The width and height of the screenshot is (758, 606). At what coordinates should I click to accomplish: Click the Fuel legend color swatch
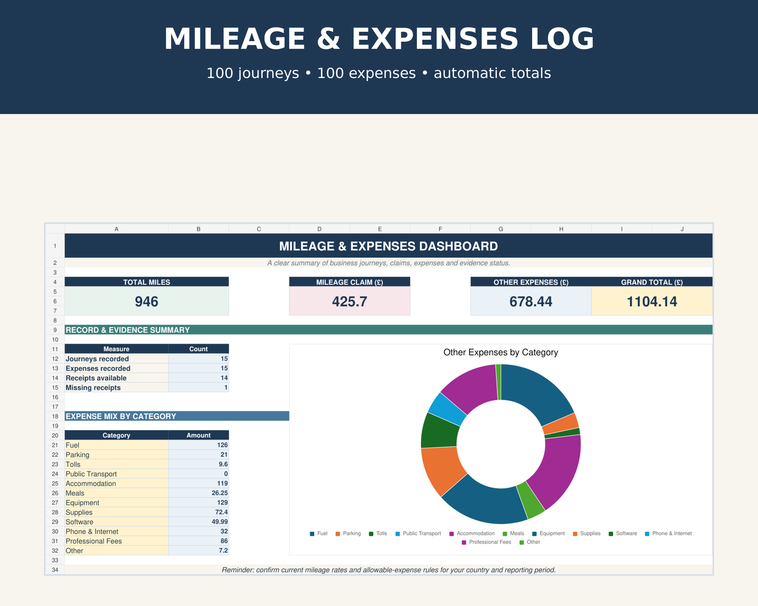312,534
